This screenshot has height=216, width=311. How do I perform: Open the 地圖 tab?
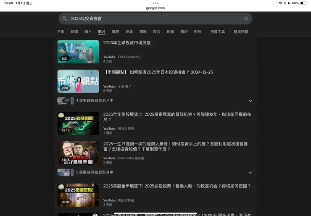[x=170, y=32]
